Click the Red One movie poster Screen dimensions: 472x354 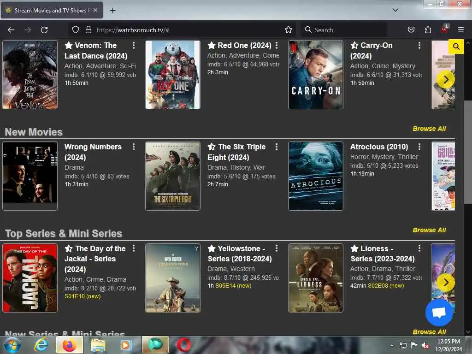173,75
